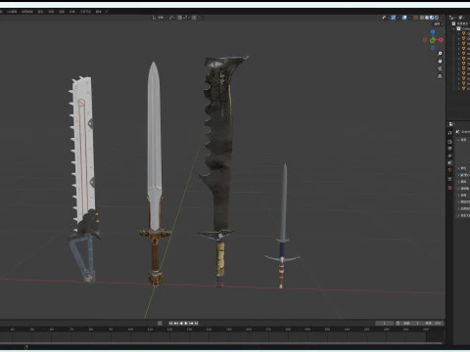Open Tool properties tab
Screen dimensions: 470x352
pos(449,133)
